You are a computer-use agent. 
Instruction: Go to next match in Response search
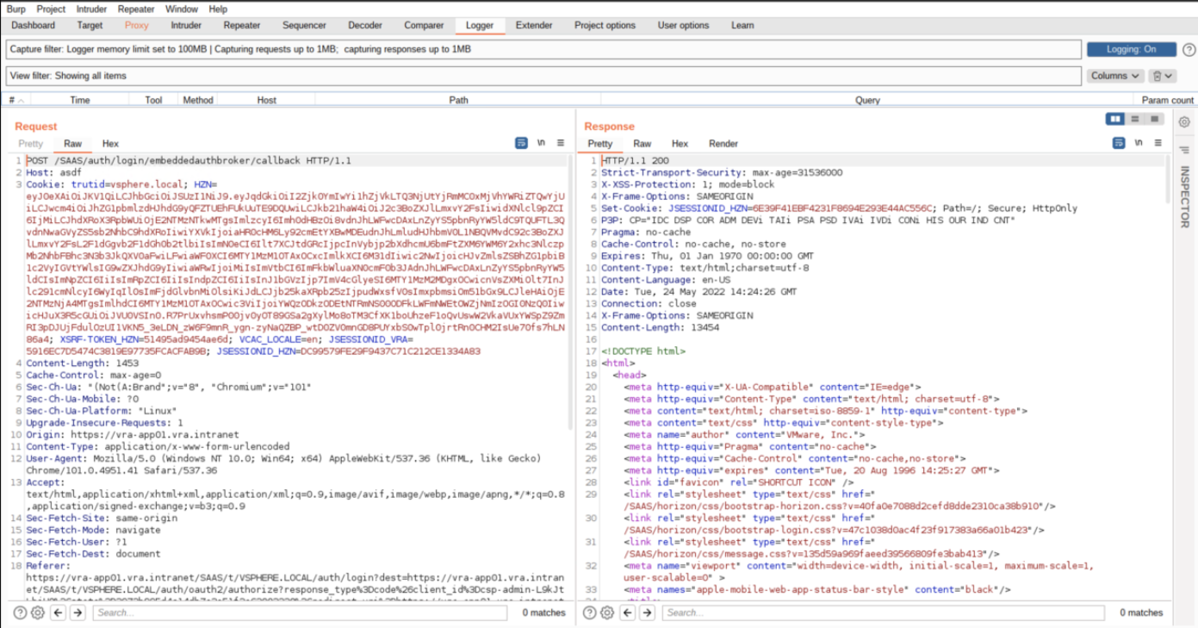coord(648,612)
